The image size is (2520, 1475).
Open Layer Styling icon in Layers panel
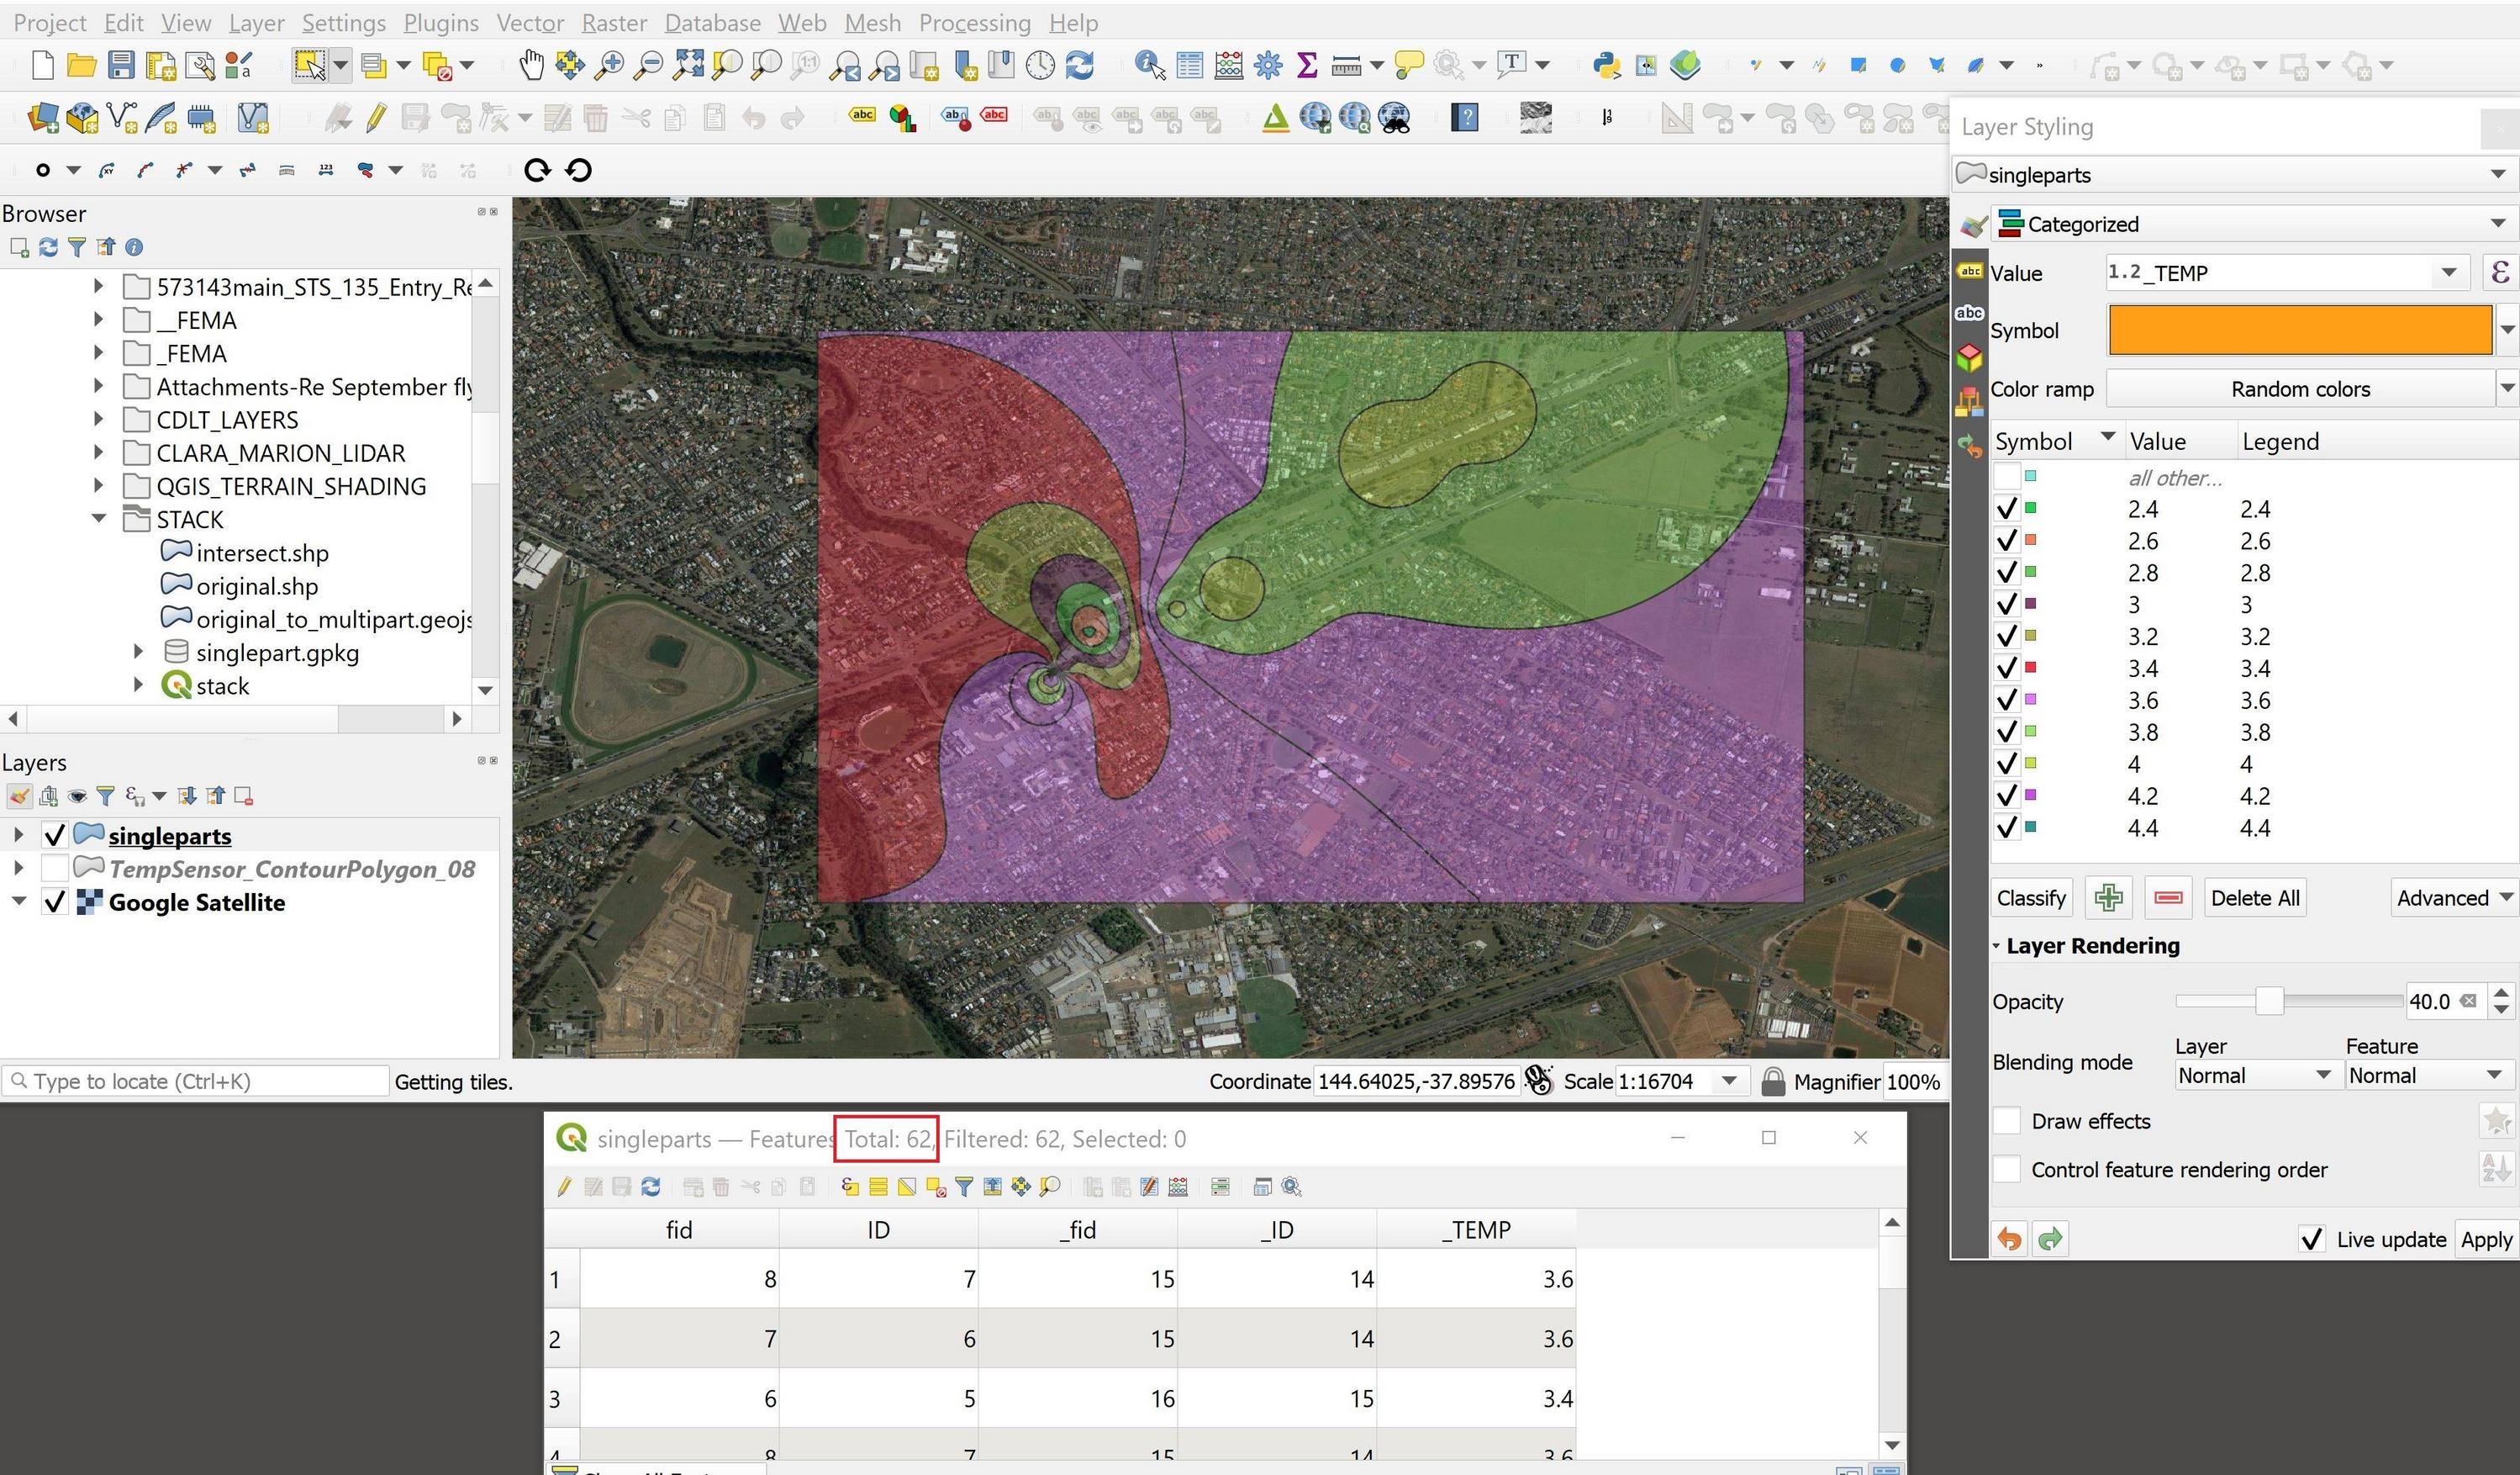pos(19,796)
